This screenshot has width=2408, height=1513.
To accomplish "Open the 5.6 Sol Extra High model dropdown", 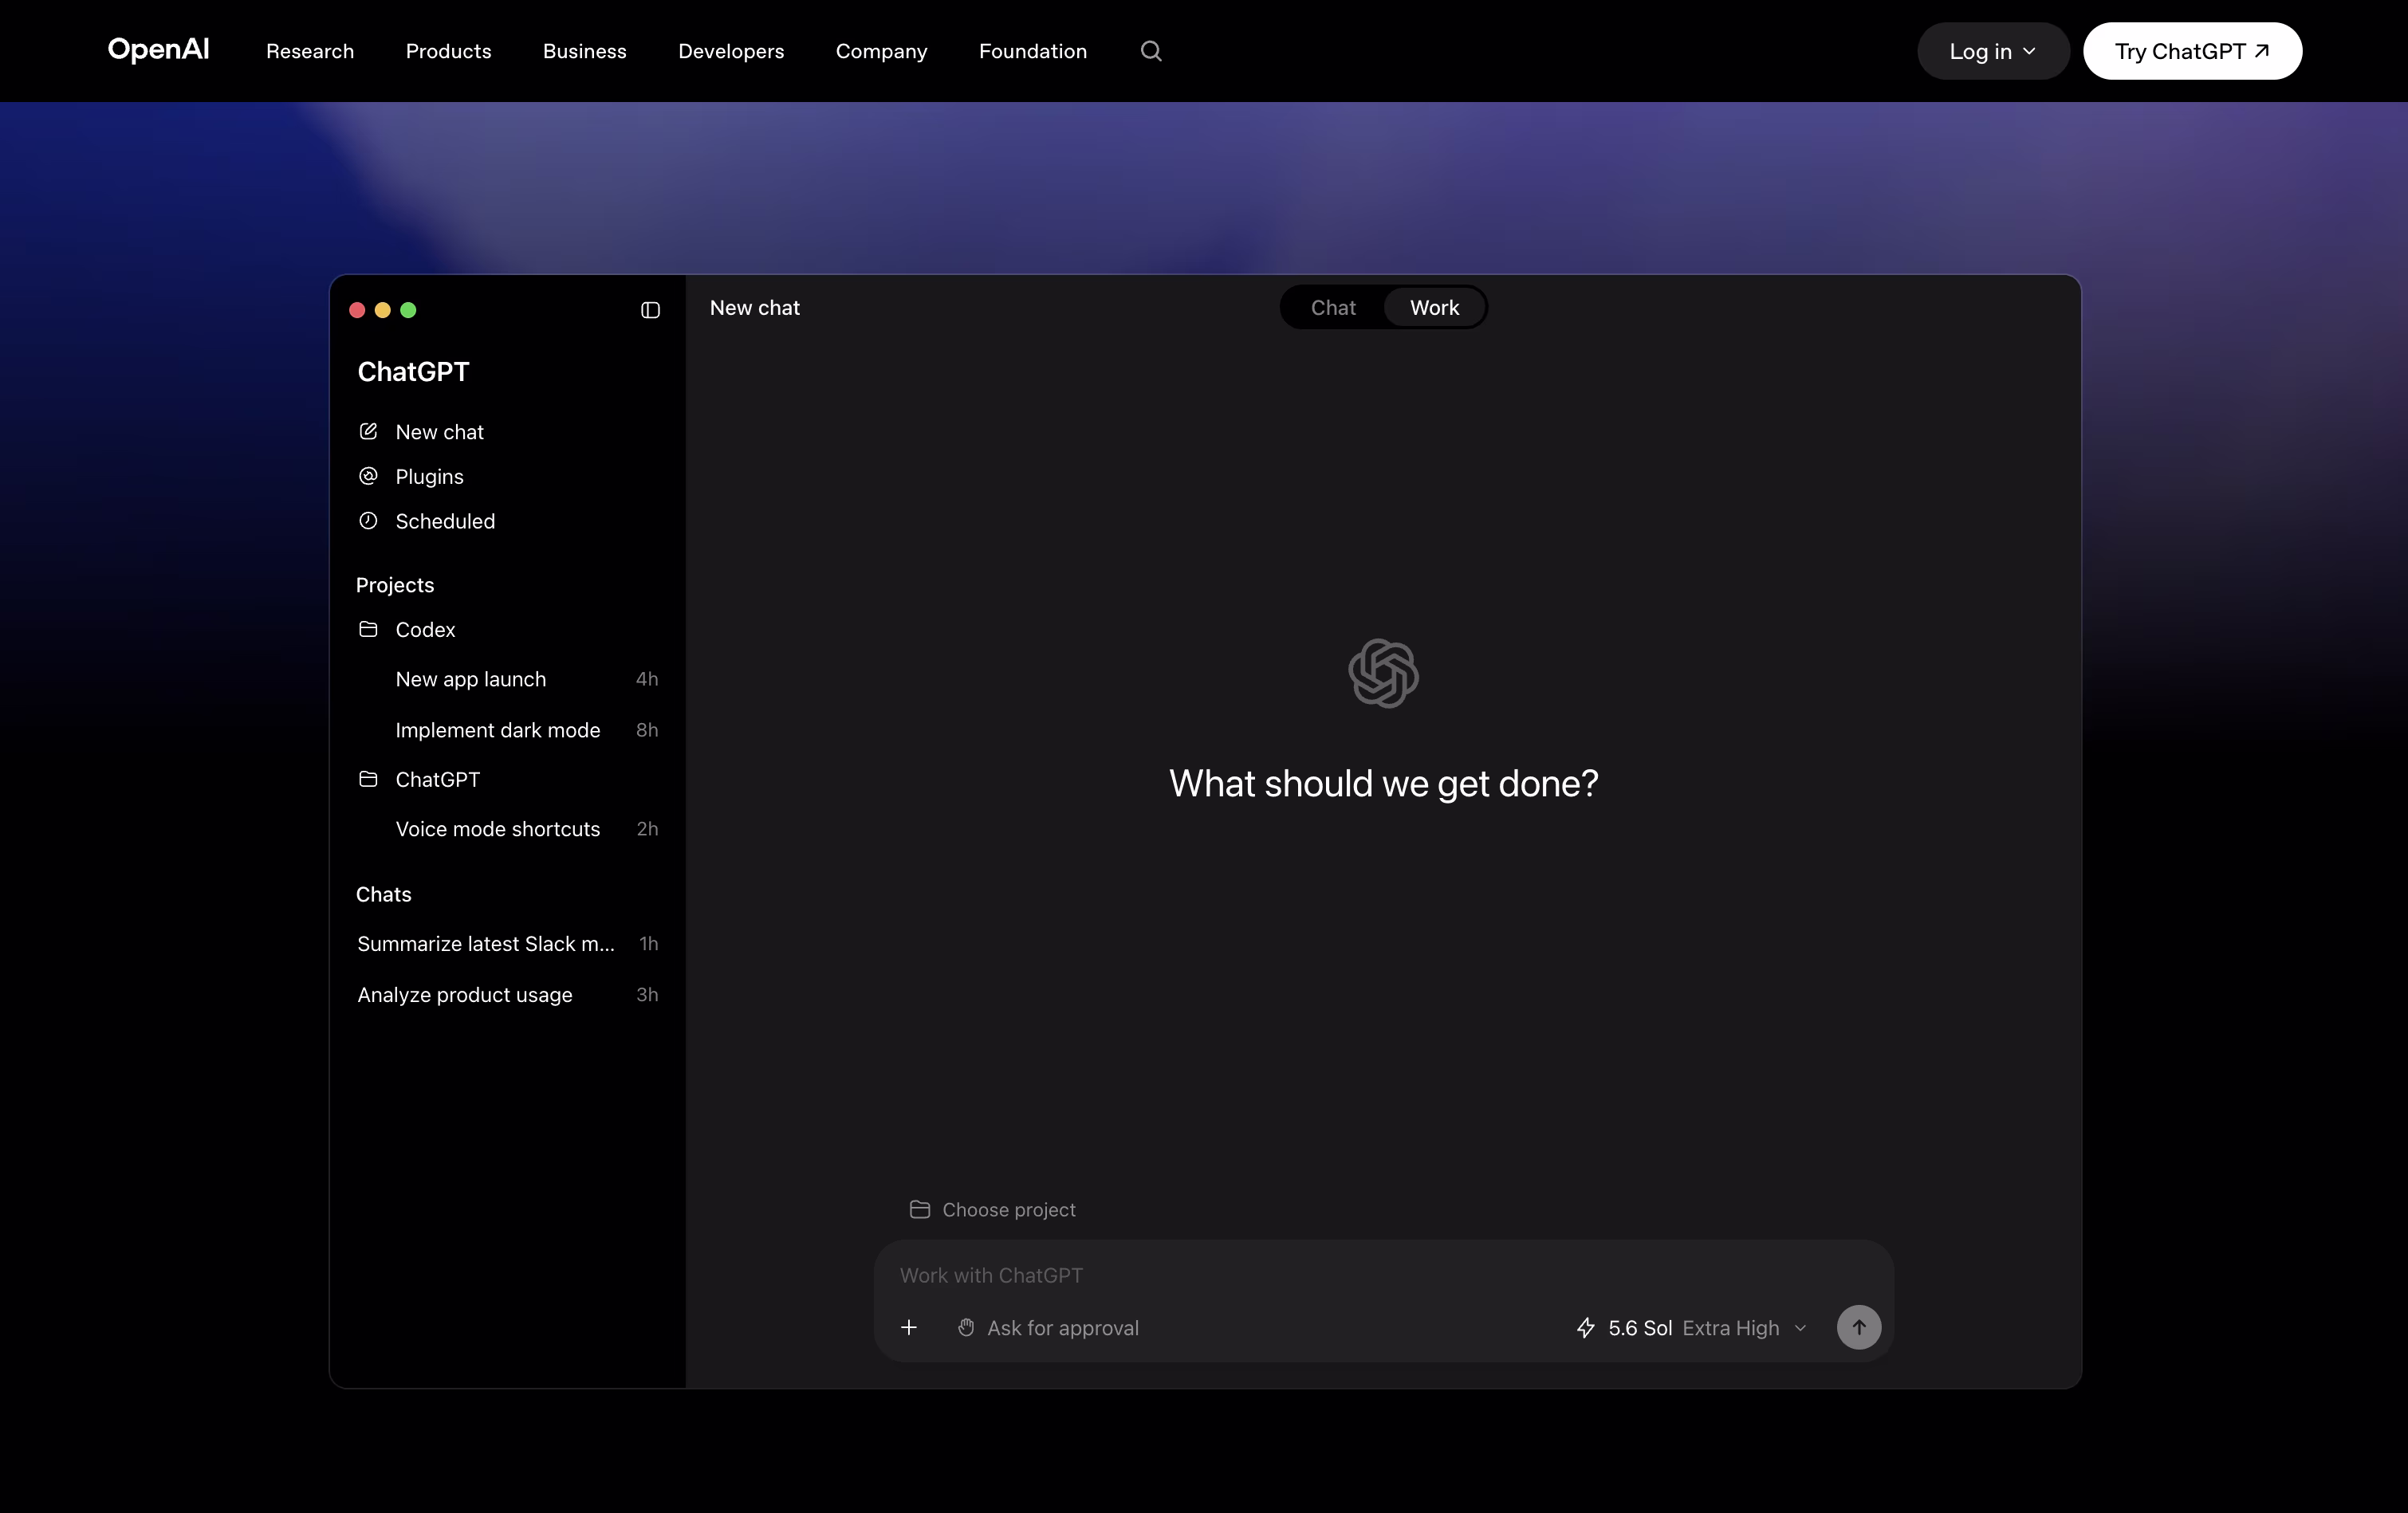I will tap(1692, 1327).
